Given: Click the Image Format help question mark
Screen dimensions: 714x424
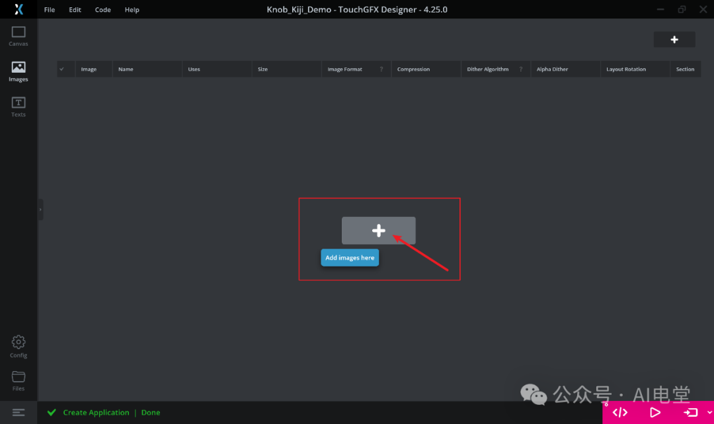Looking at the screenshot, I should tap(382, 69).
